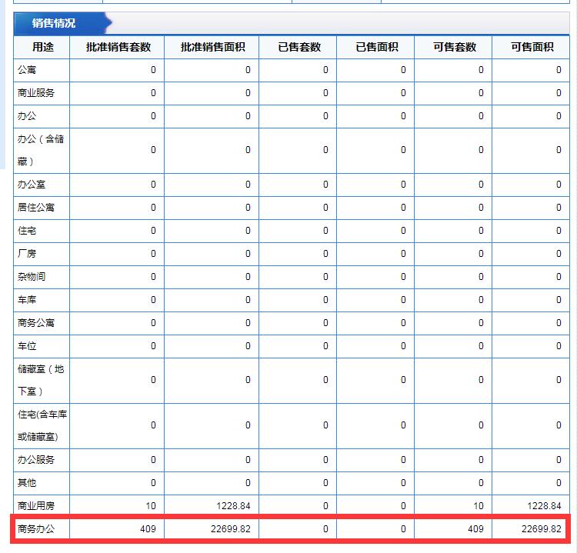This screenshot has height=553, width=577.
Task: Click 已售套数 value 0 in 商业用房 row
Action: click(x=325, y=506)
